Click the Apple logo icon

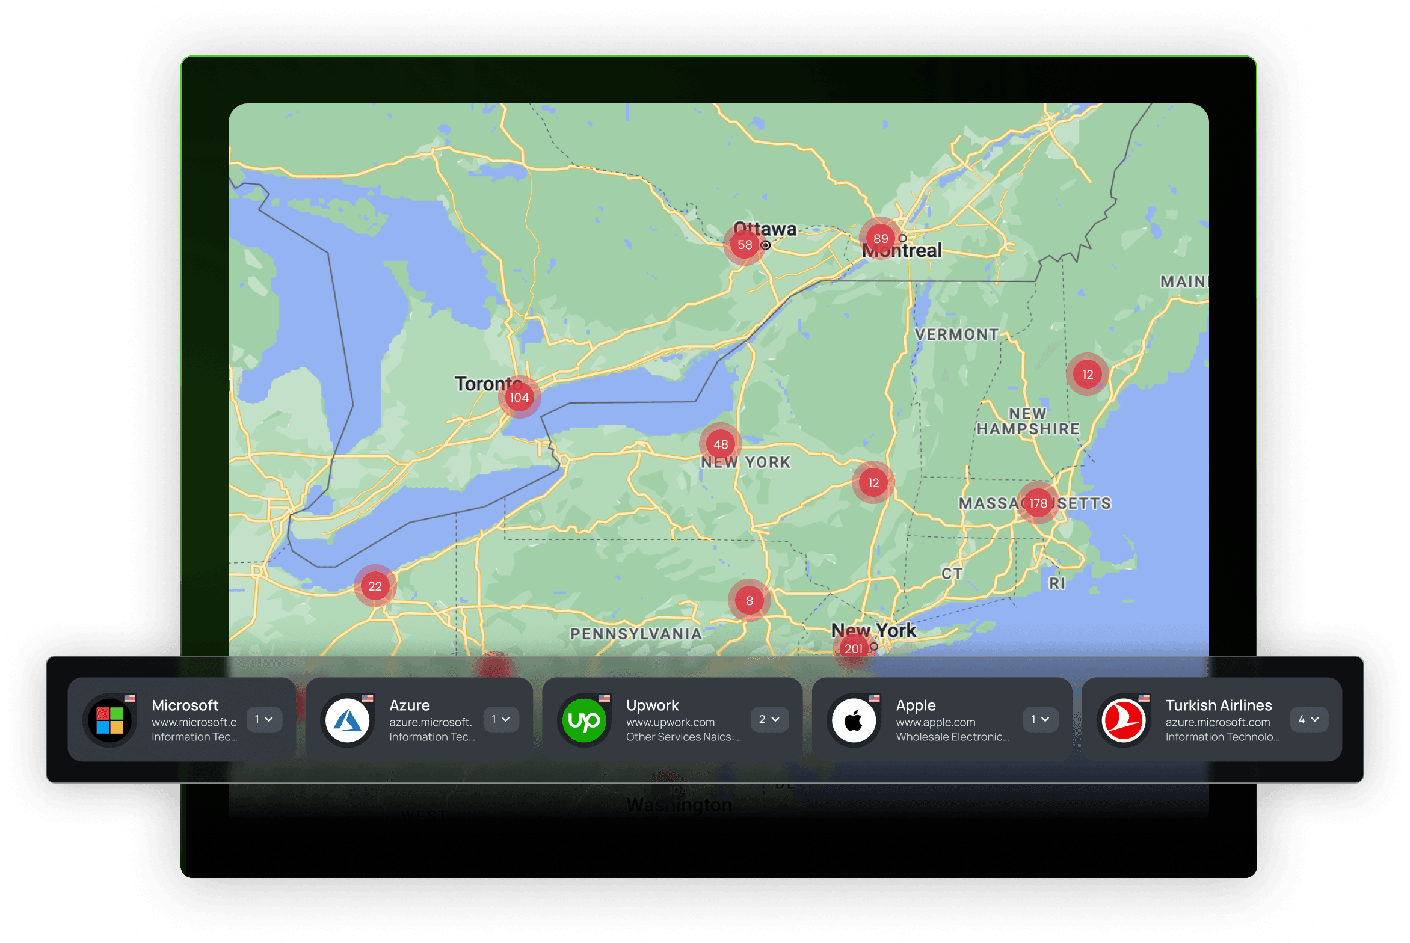click(x=854, y=720)
